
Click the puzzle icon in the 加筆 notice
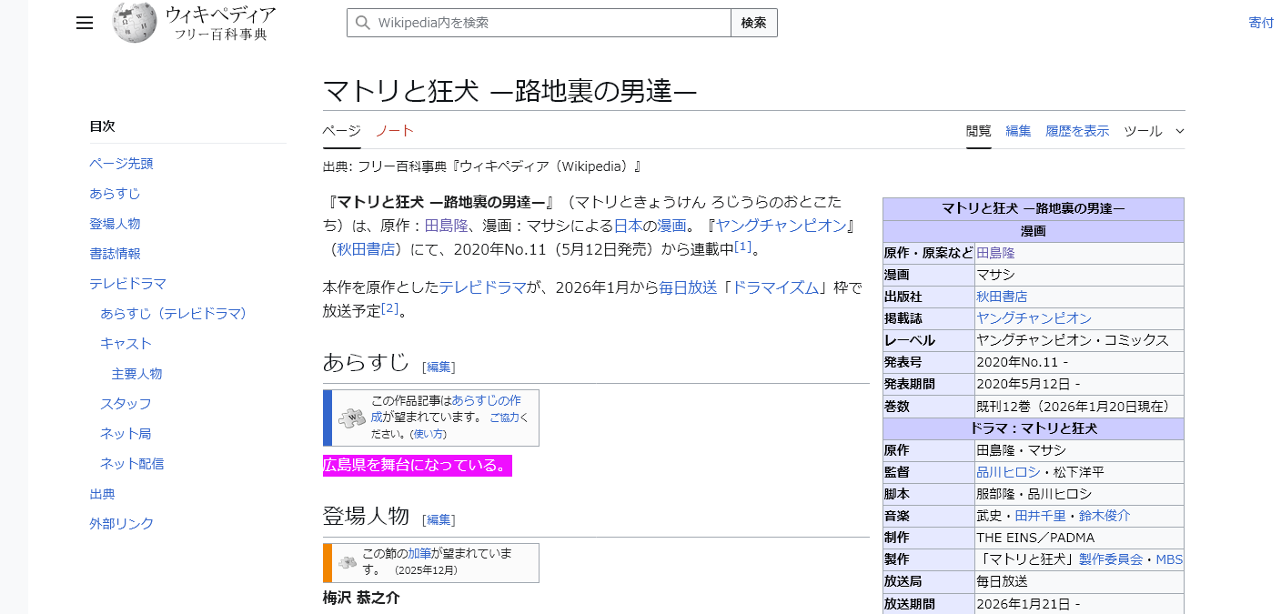pyautogui.click(x=347, y=562)
